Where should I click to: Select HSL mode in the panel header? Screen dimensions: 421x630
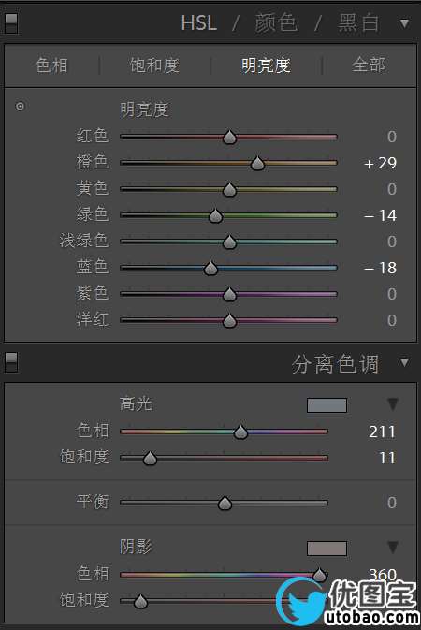(x=199, y=22)
